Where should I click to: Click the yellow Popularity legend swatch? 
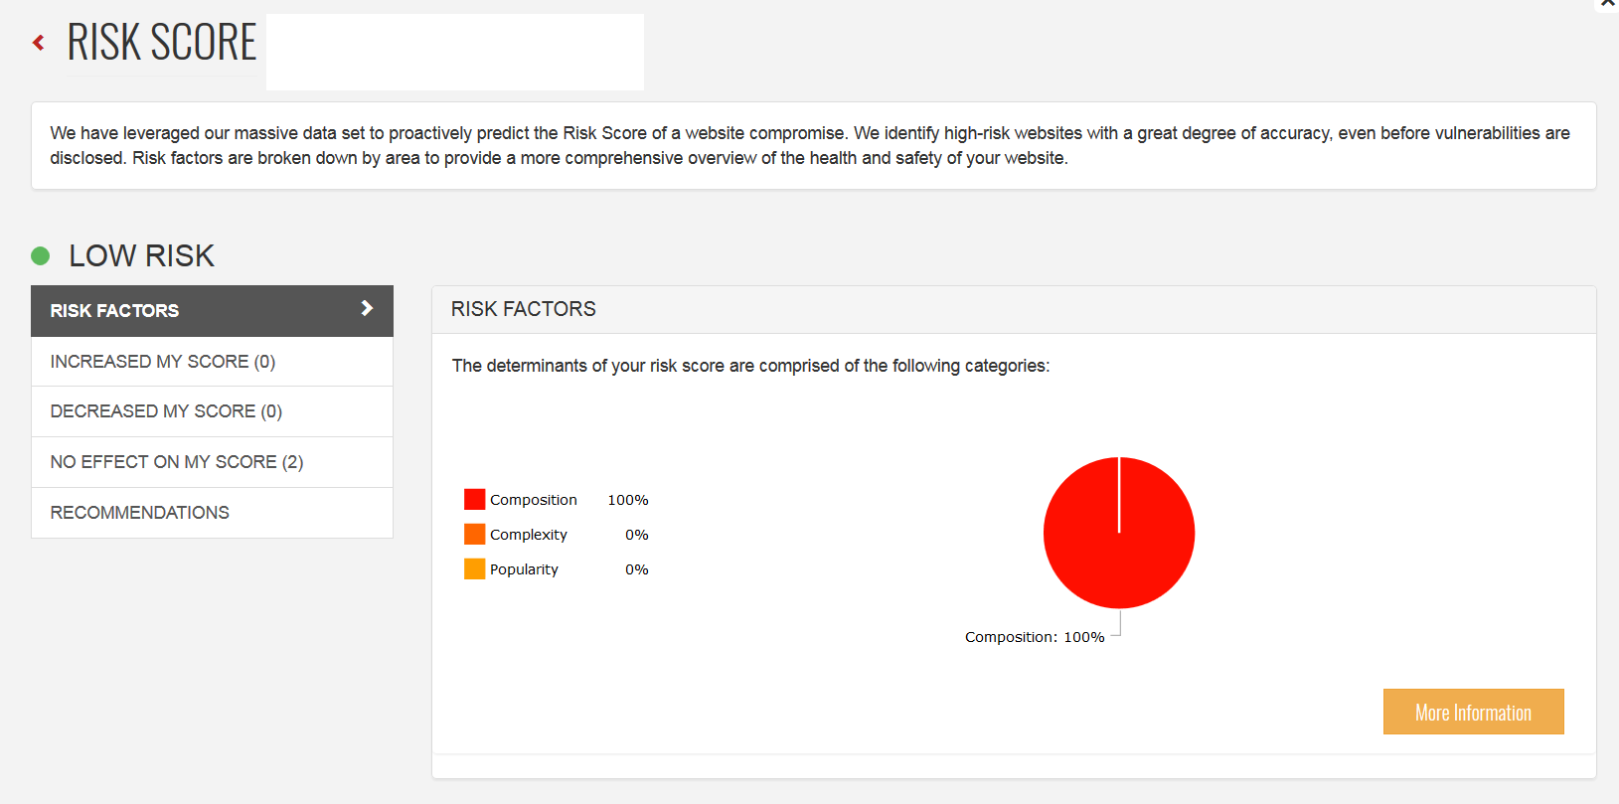pos(475,569)
